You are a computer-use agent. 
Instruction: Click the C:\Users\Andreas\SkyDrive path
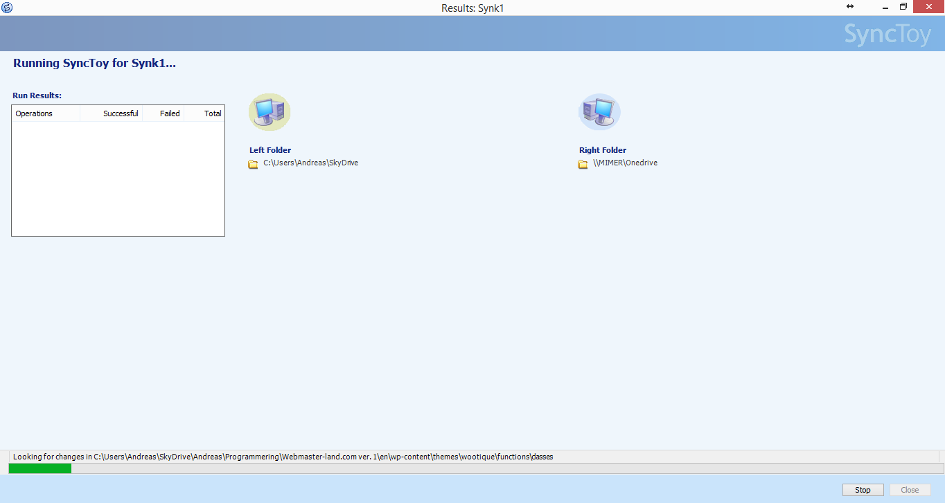pyautogui.click(x=311, y=163)
